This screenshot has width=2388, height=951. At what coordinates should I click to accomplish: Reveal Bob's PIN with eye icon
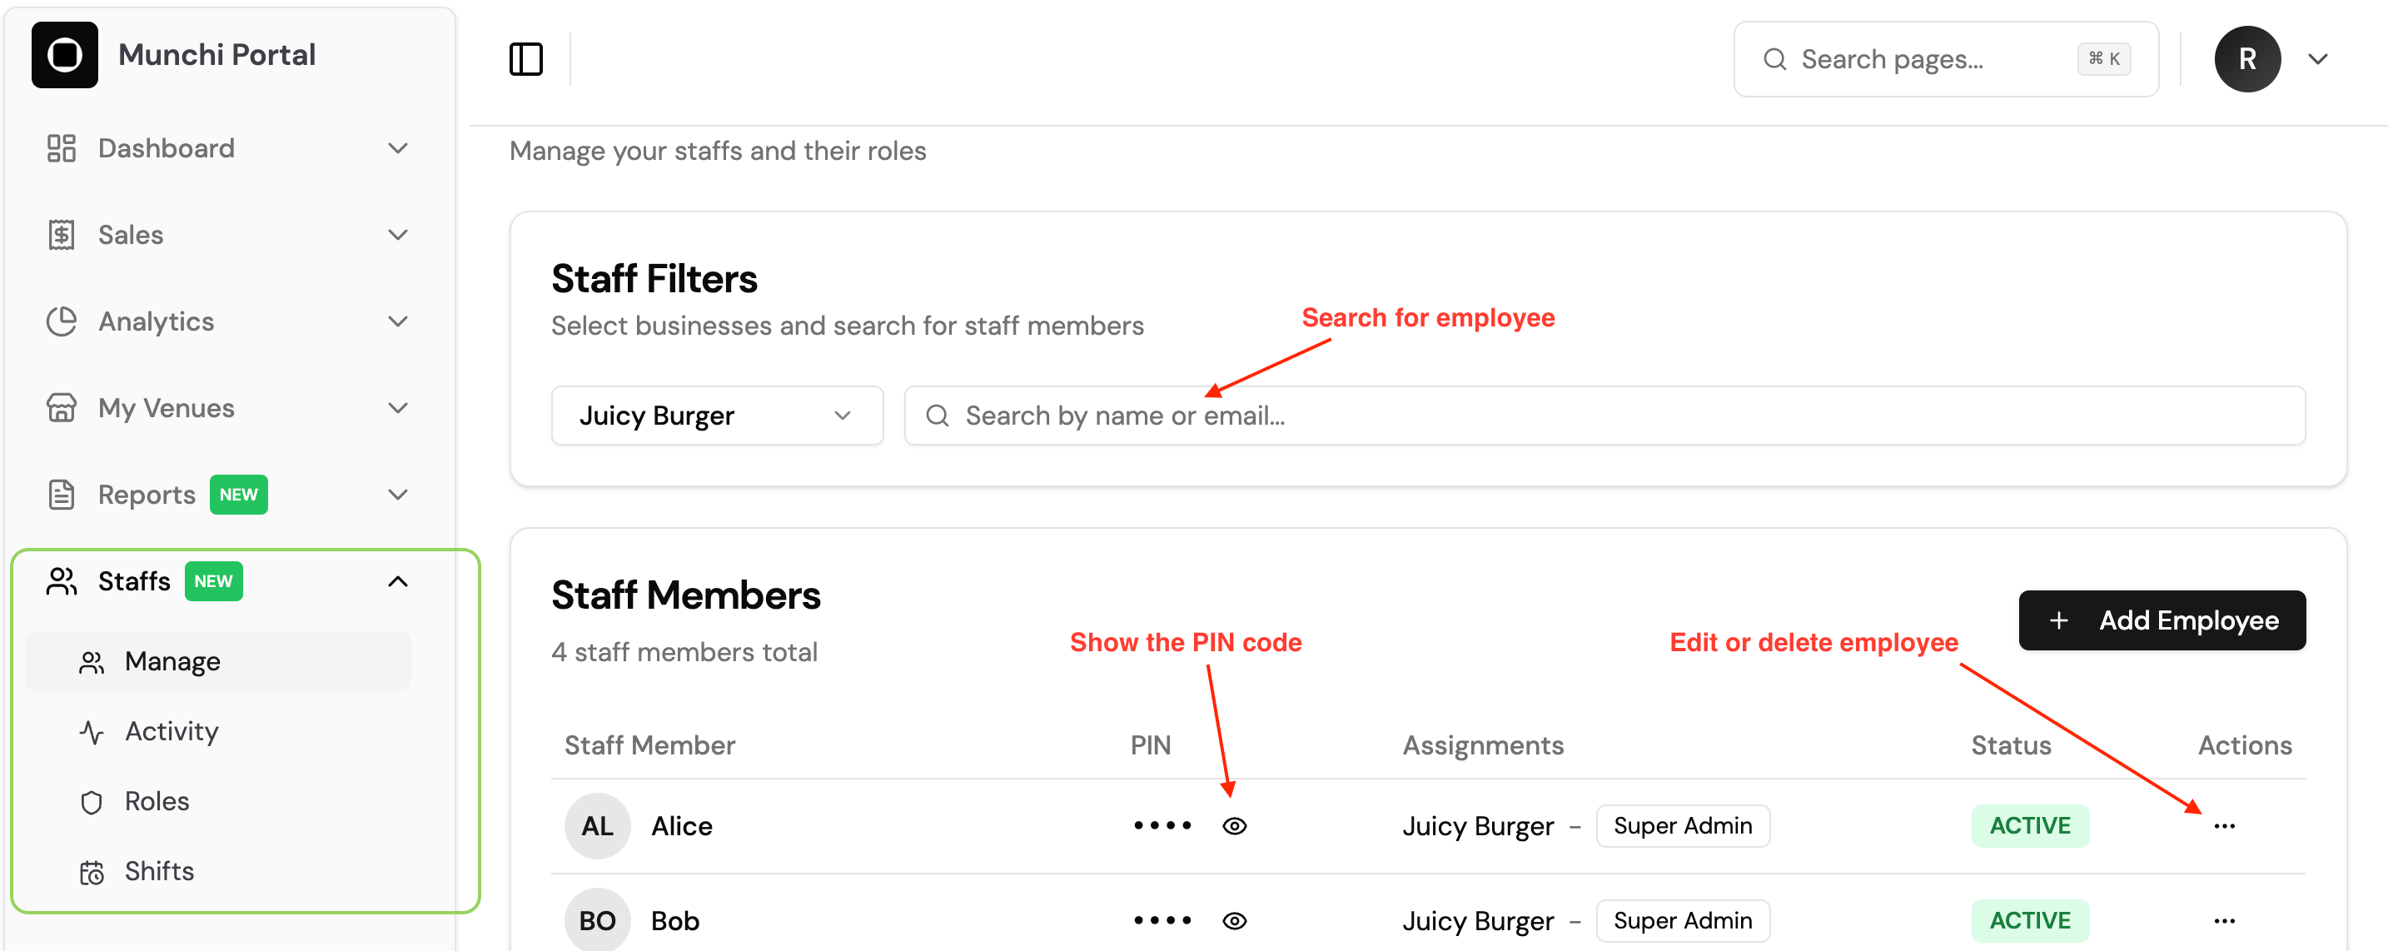coord(1234,920)
